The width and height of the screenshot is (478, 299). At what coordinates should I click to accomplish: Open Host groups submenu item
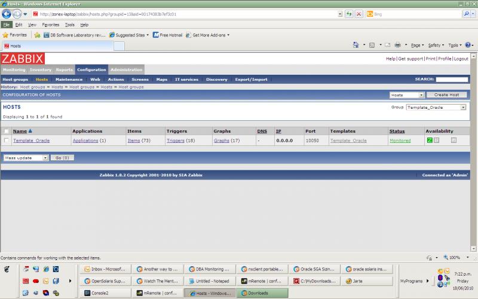click(x=16, y=80)
